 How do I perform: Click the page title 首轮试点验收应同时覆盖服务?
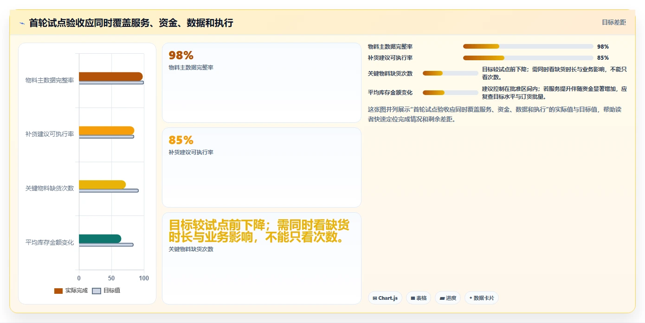[x=131, y=23]
